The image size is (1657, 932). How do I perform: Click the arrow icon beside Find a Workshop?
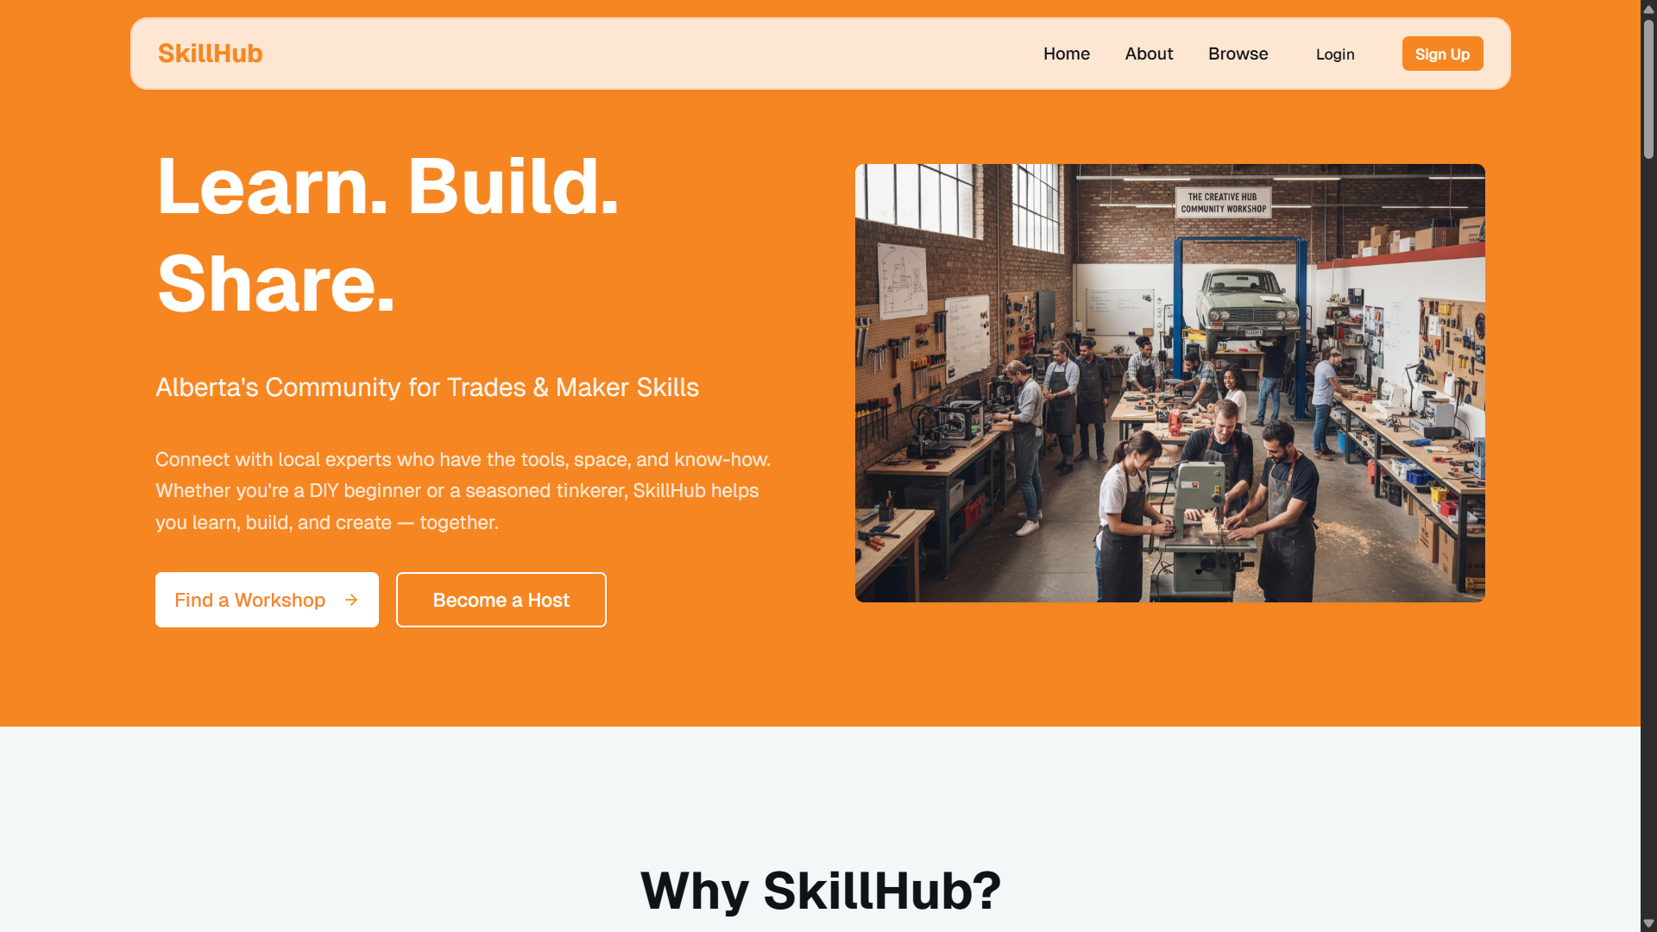tap(351, 600)
